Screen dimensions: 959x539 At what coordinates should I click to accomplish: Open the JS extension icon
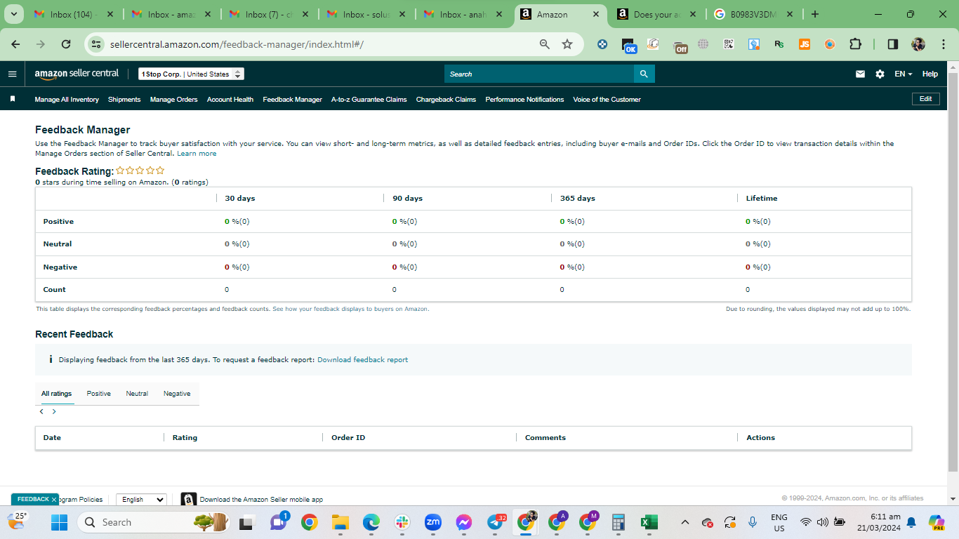[805, 44]
